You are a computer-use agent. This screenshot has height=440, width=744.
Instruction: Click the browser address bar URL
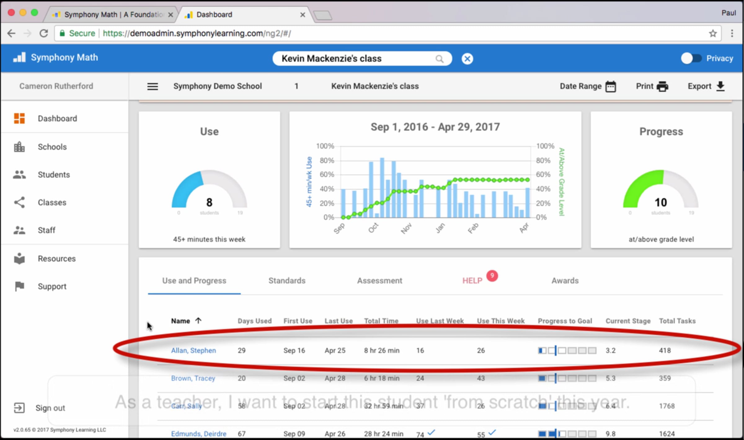[197, 33]
